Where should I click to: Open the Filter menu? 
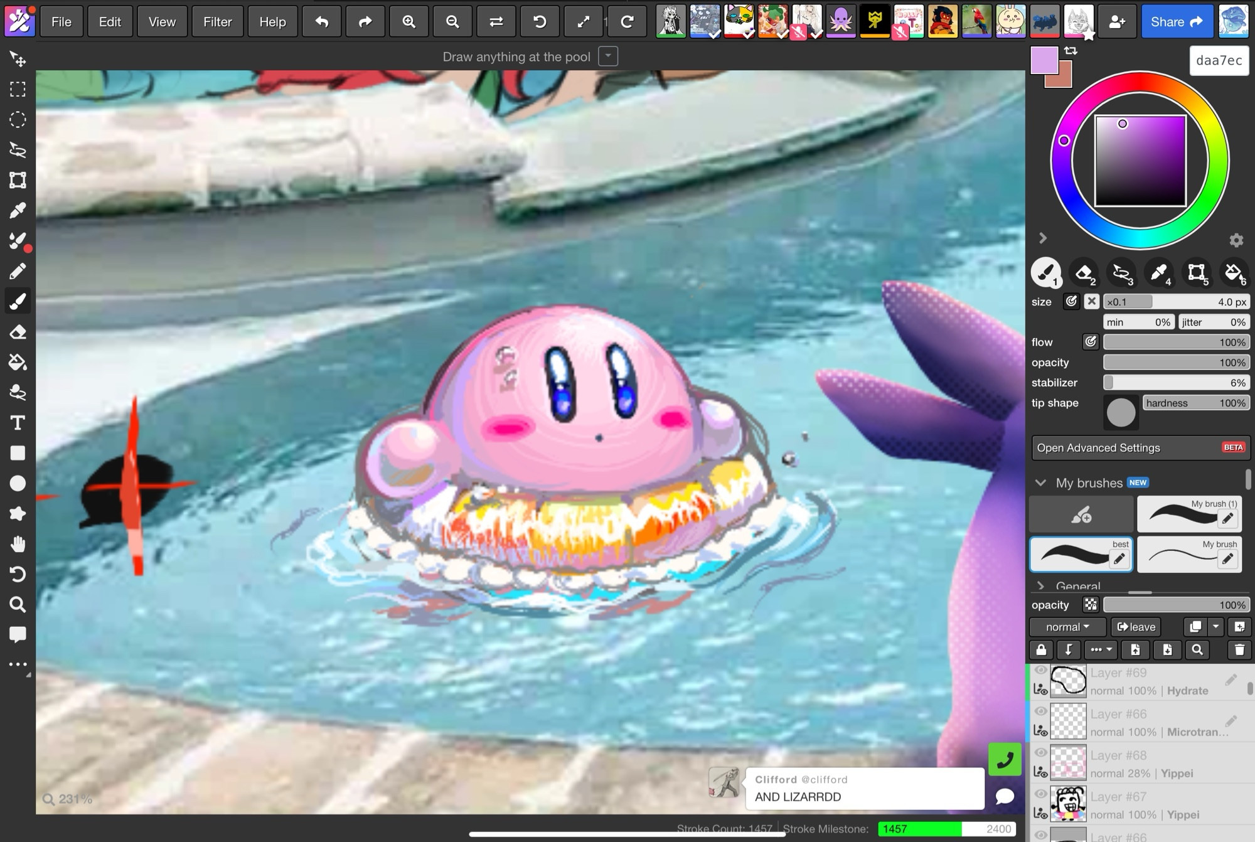(x=218, y=22)
